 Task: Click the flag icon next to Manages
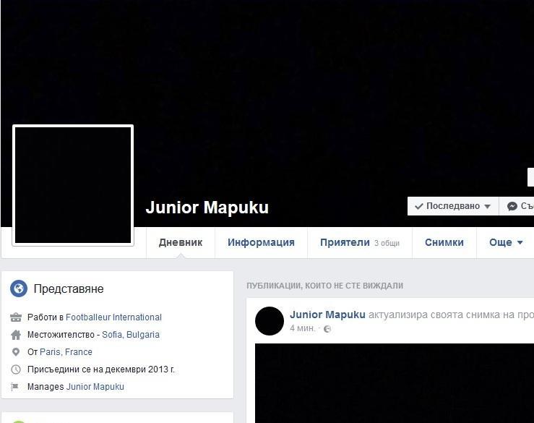pos(14,387)
